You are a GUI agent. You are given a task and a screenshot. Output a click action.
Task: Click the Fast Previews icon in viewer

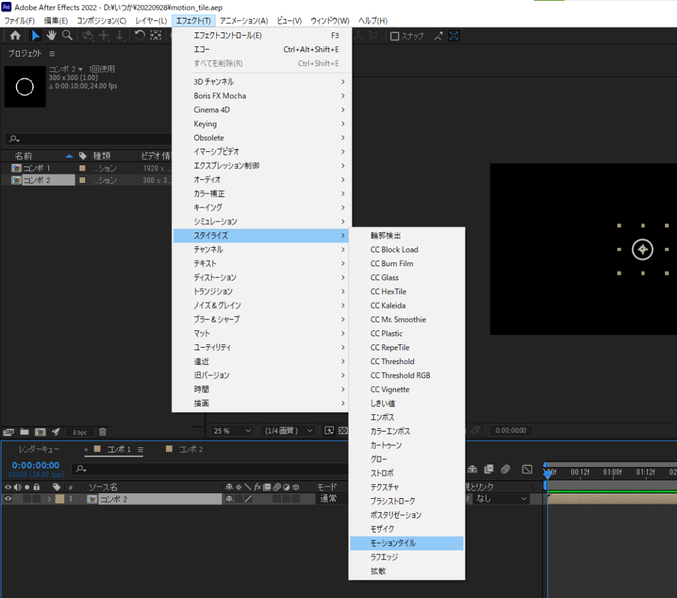tap(329, 431)
